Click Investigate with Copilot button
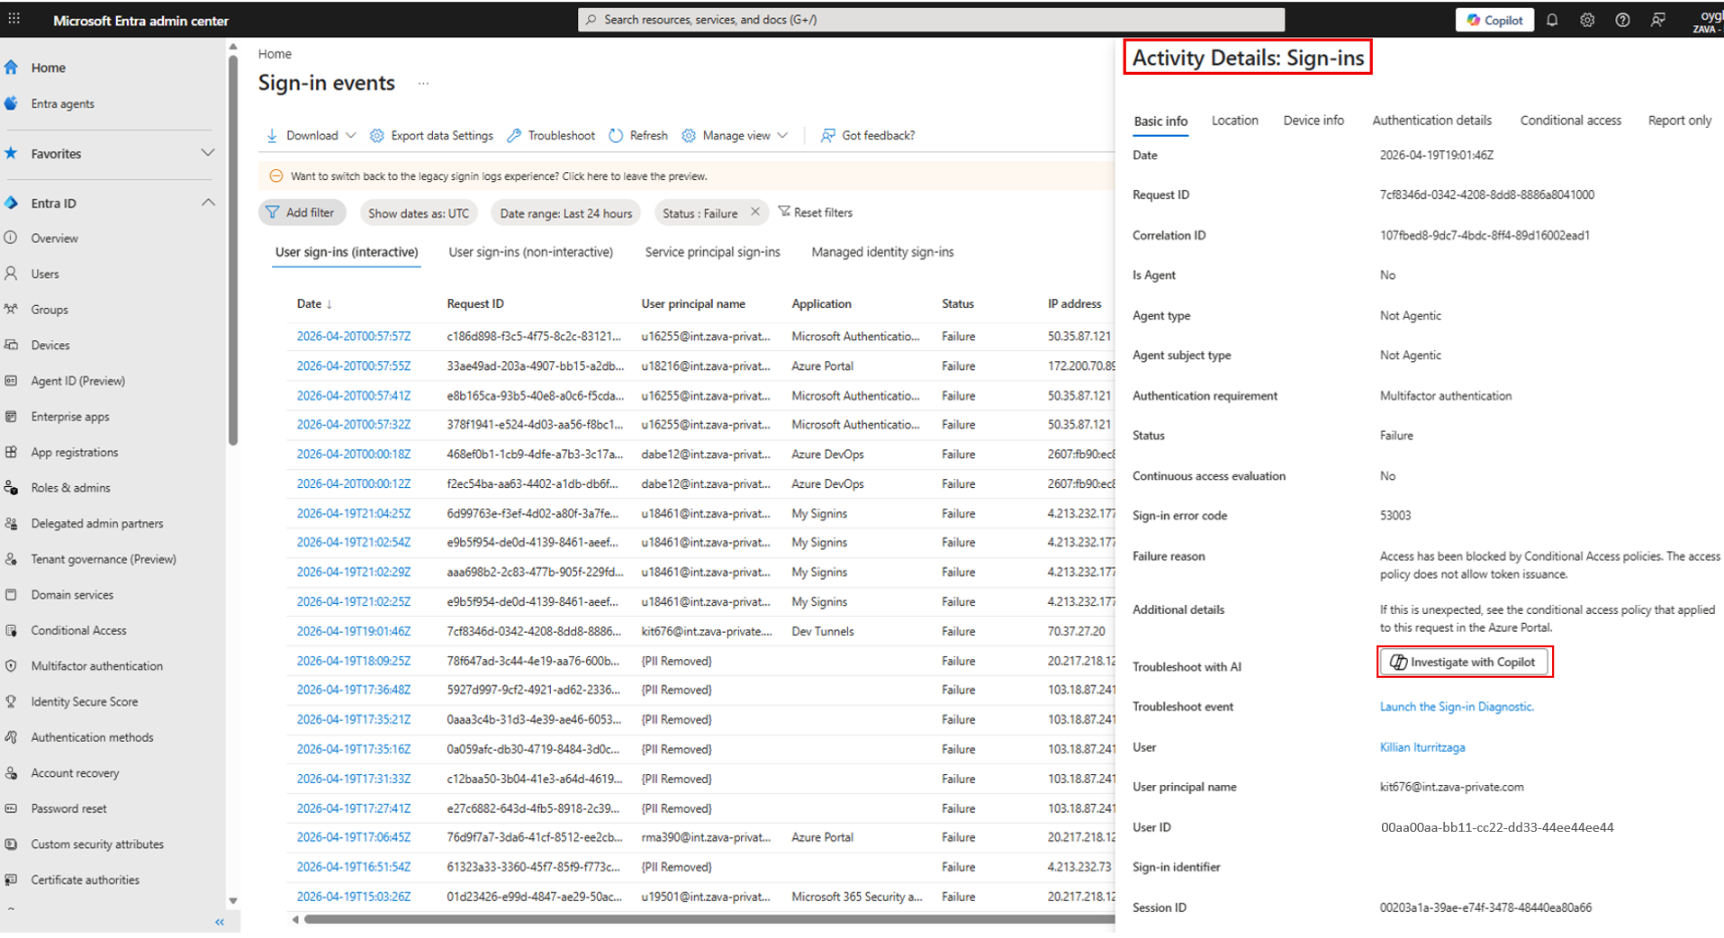 coord(1464,663)
